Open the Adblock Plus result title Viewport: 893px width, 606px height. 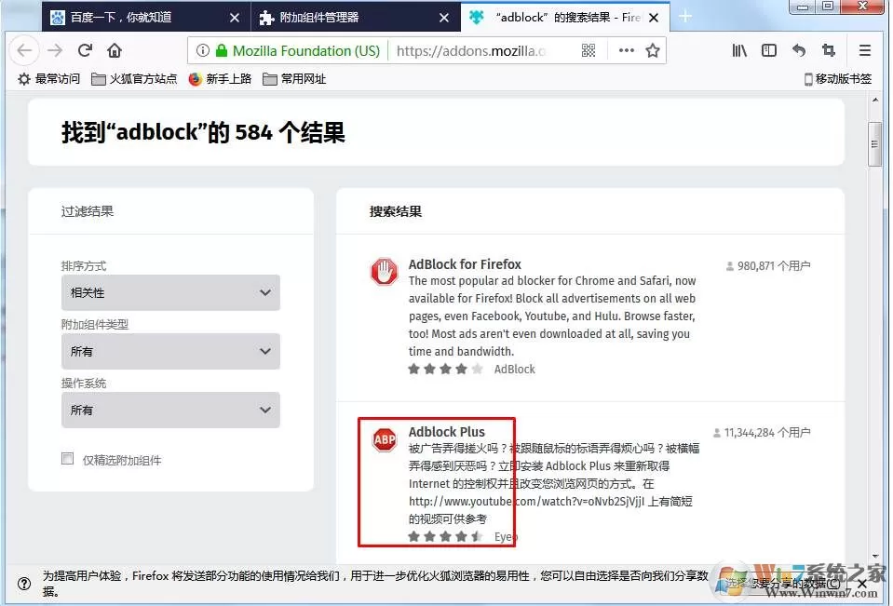(x=447, y=432)
